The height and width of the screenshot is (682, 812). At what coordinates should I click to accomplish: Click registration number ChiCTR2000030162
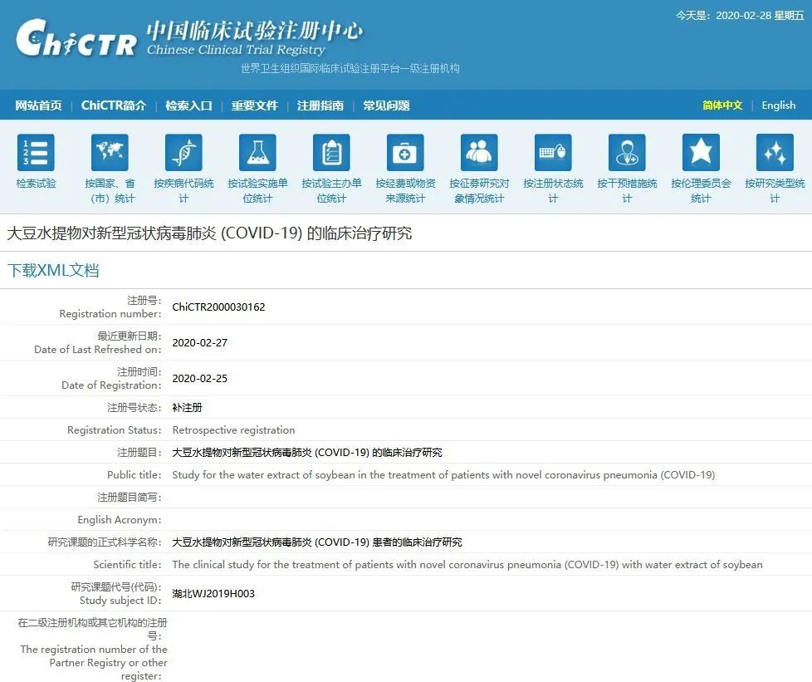coord(218,307)
